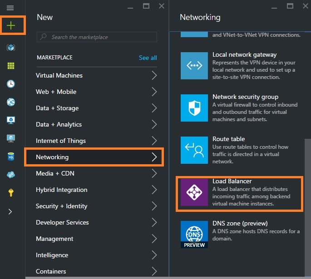Image resolution: width=311 pixels, height=279 pixels.
Task: Click the green plus New button
Action: point(11,25)
